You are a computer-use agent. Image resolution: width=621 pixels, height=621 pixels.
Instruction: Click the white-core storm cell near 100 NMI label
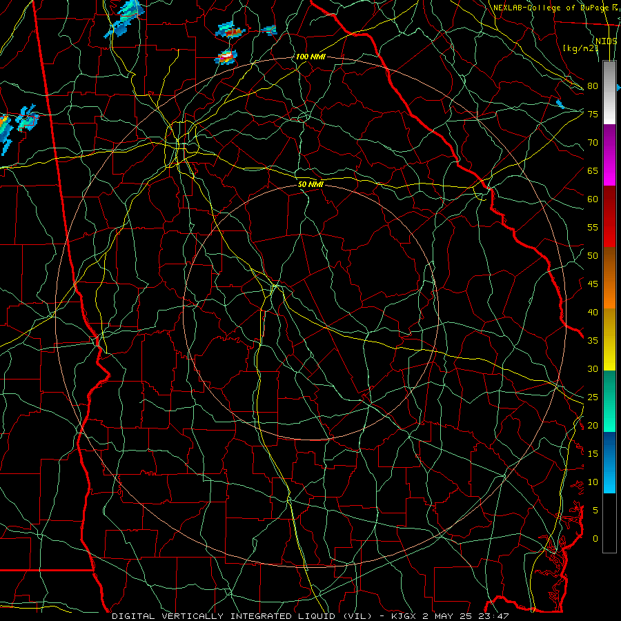point(226,57)
